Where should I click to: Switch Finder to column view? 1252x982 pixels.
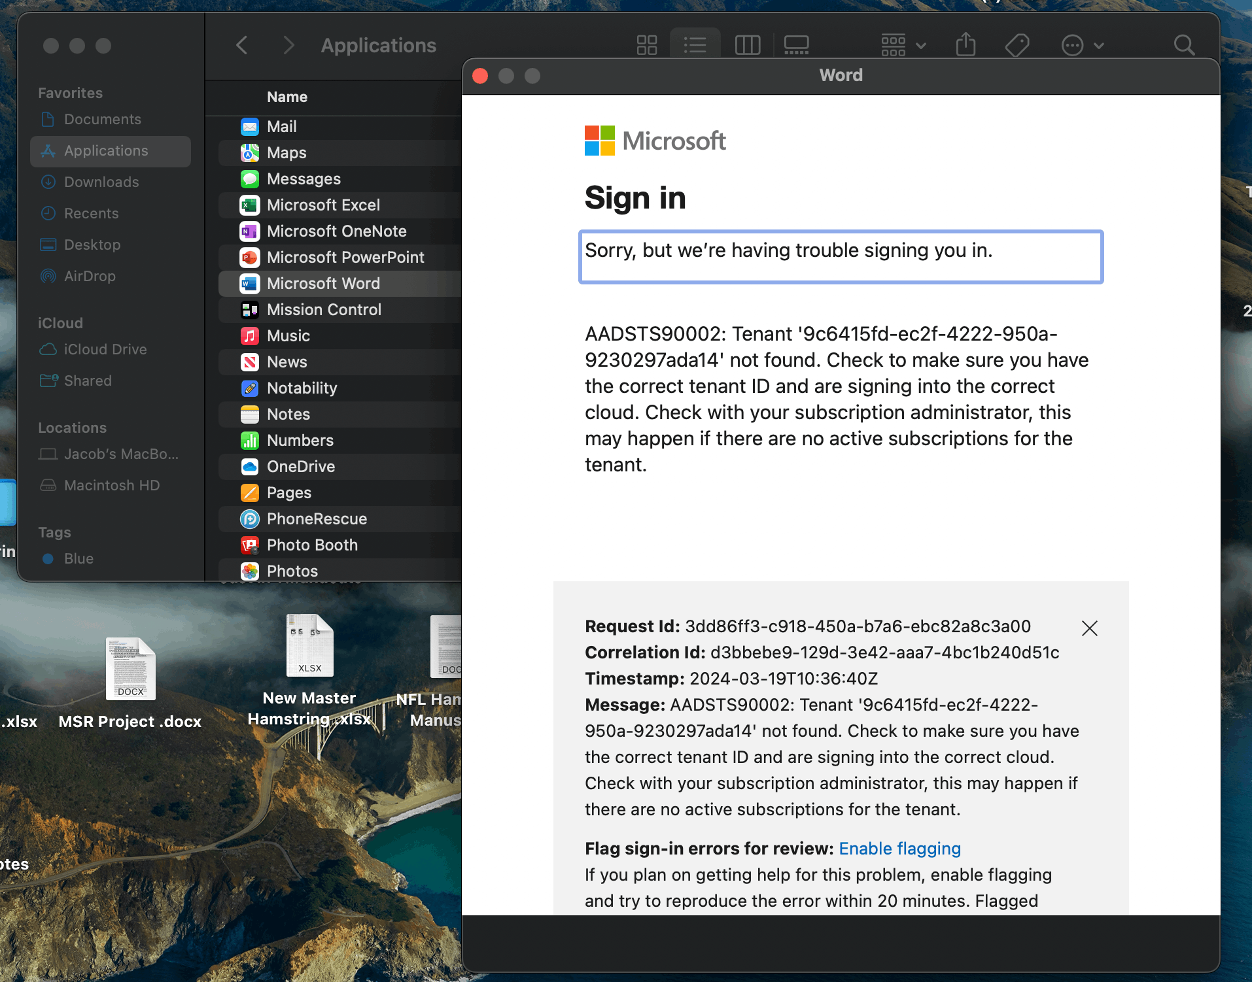point(747,45)
